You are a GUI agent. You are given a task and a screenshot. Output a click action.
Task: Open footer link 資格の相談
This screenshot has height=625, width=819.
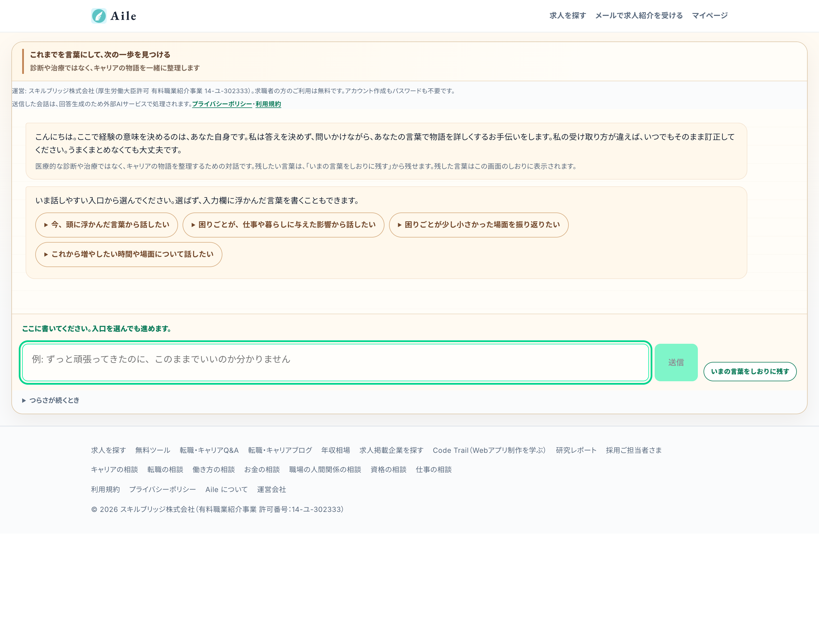(388, 470)
